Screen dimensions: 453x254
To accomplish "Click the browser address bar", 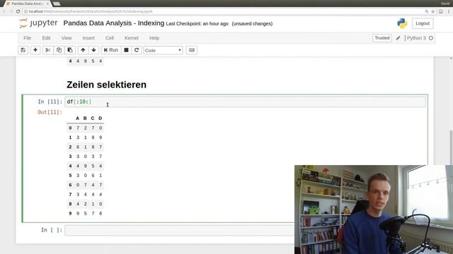I will pyautogui.click(x=222, y=11).
